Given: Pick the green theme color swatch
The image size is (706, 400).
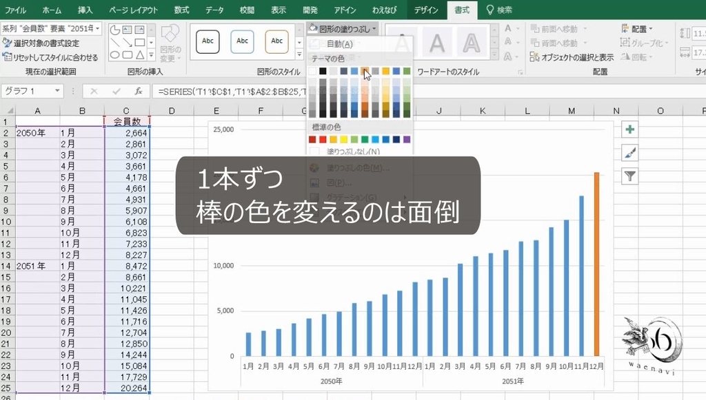Looking at the screenshot, I should click(x=407, y=71).
